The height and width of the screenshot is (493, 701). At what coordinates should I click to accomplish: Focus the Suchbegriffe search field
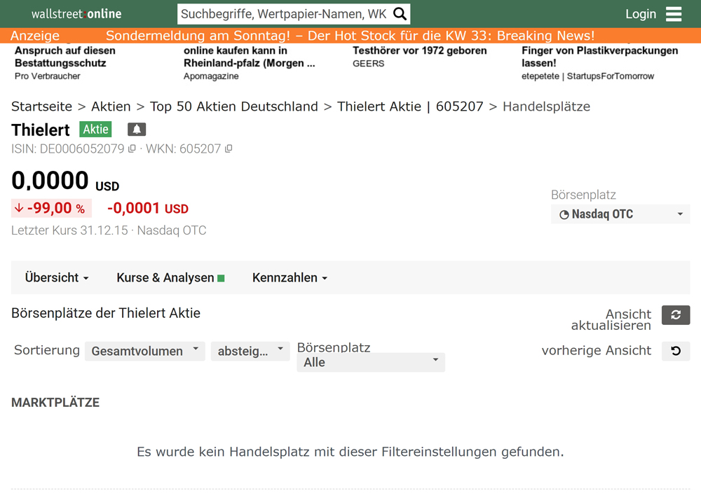[285, 14]
